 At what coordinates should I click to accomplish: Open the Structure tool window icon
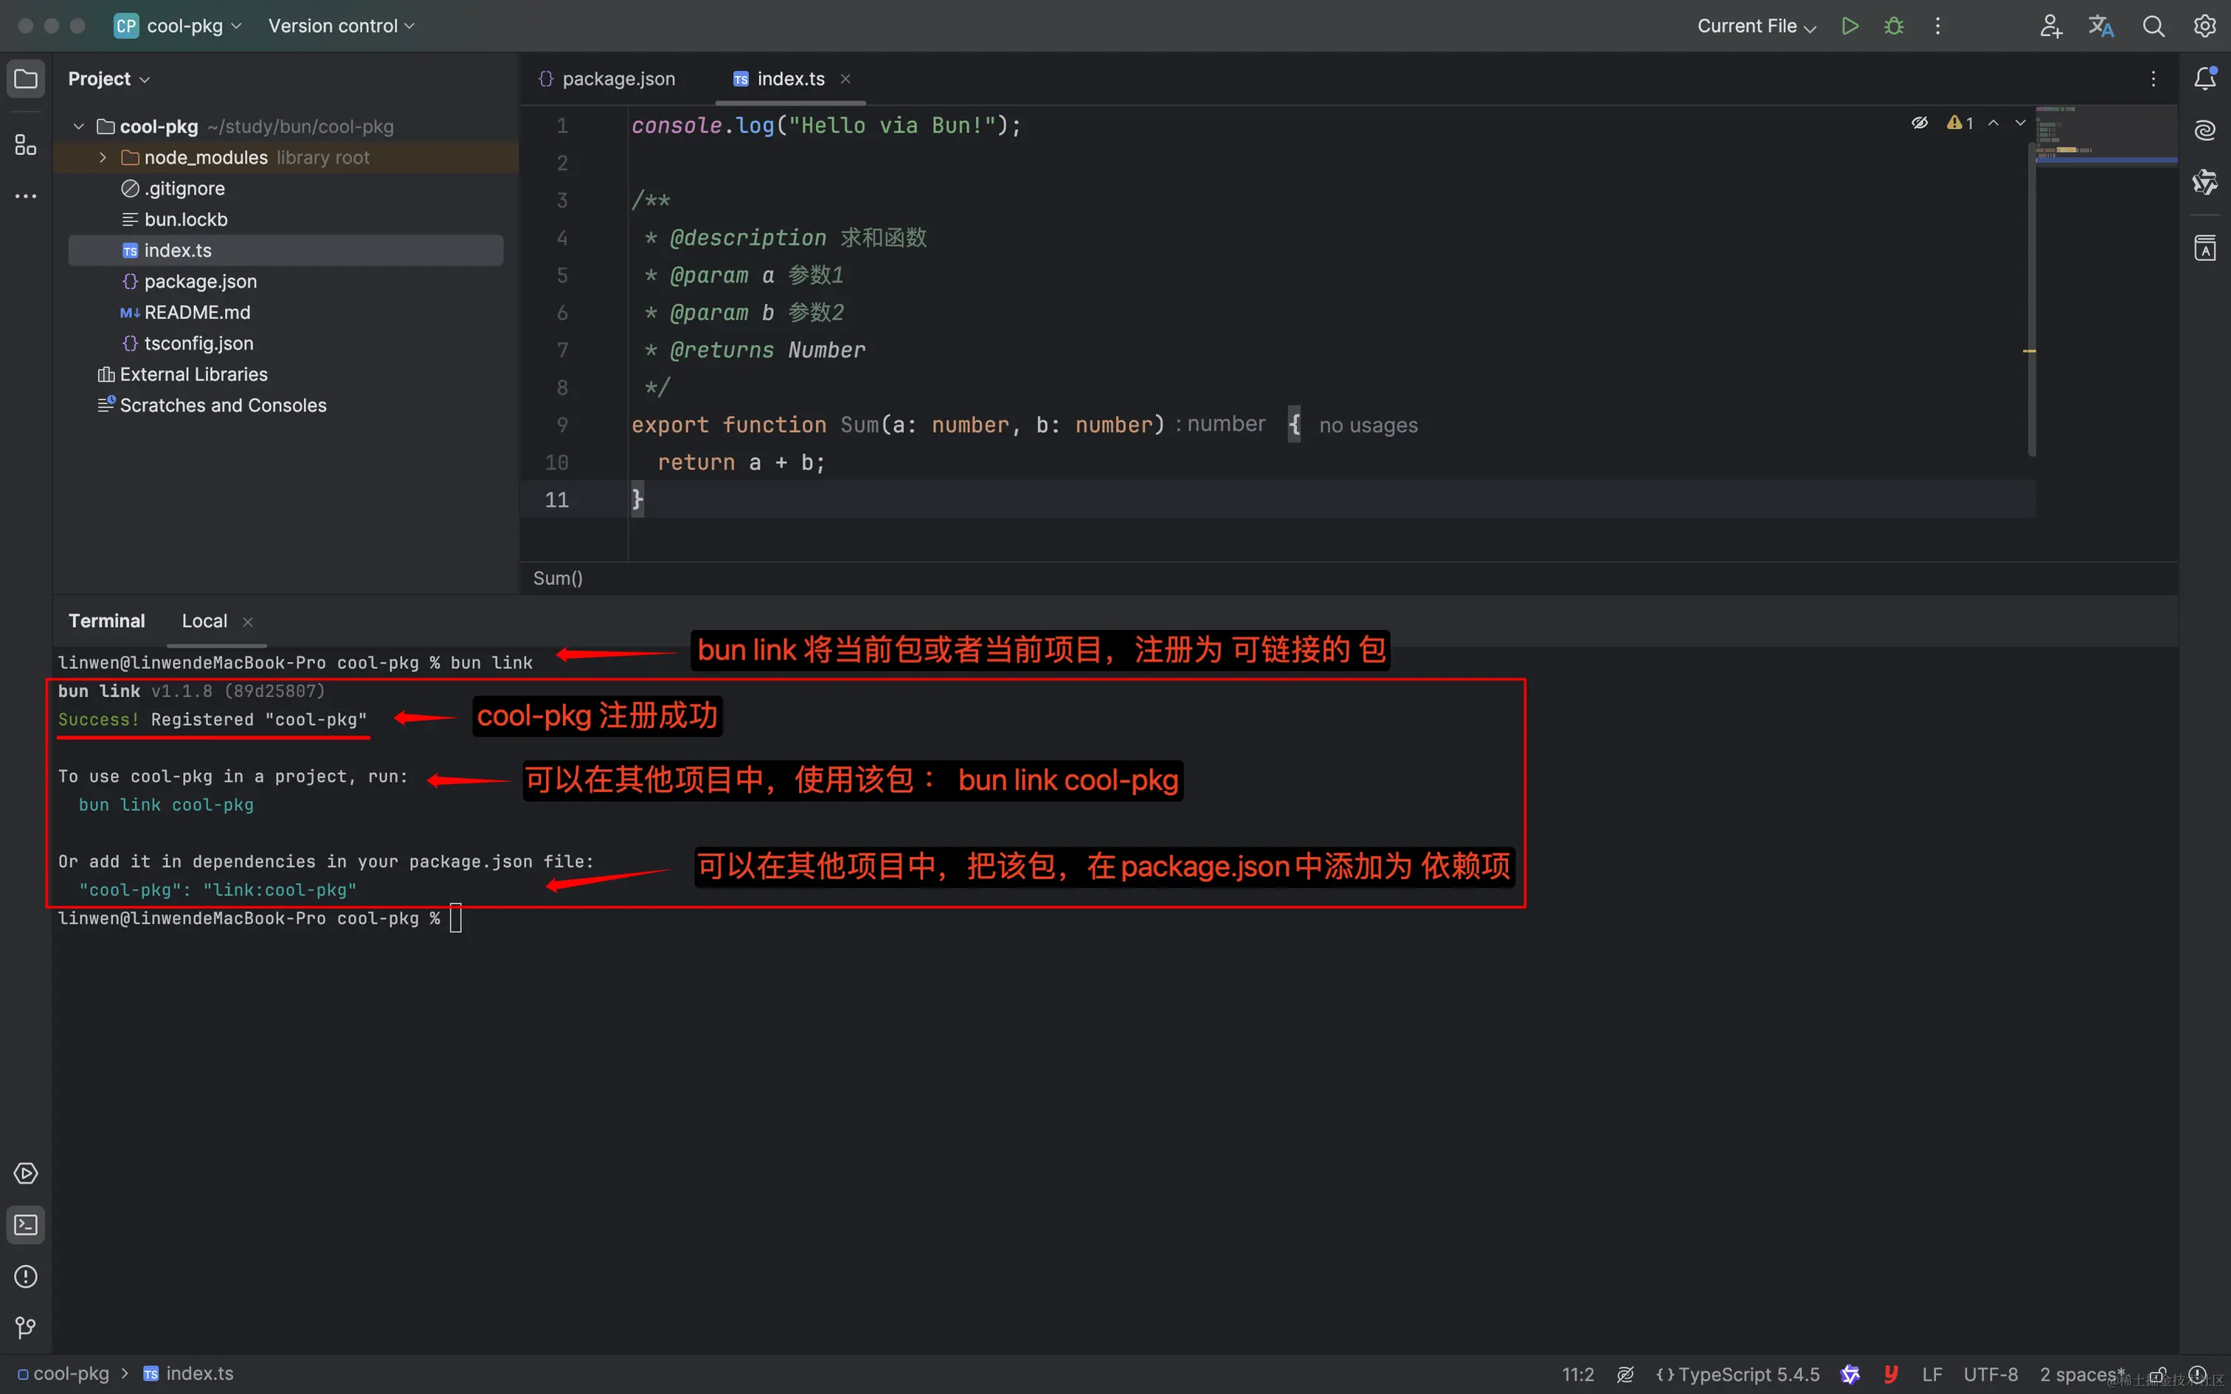26,145
